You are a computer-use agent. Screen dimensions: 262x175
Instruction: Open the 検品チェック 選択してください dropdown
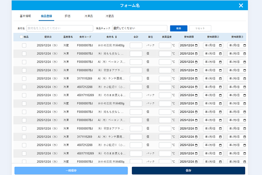point(140,28)
